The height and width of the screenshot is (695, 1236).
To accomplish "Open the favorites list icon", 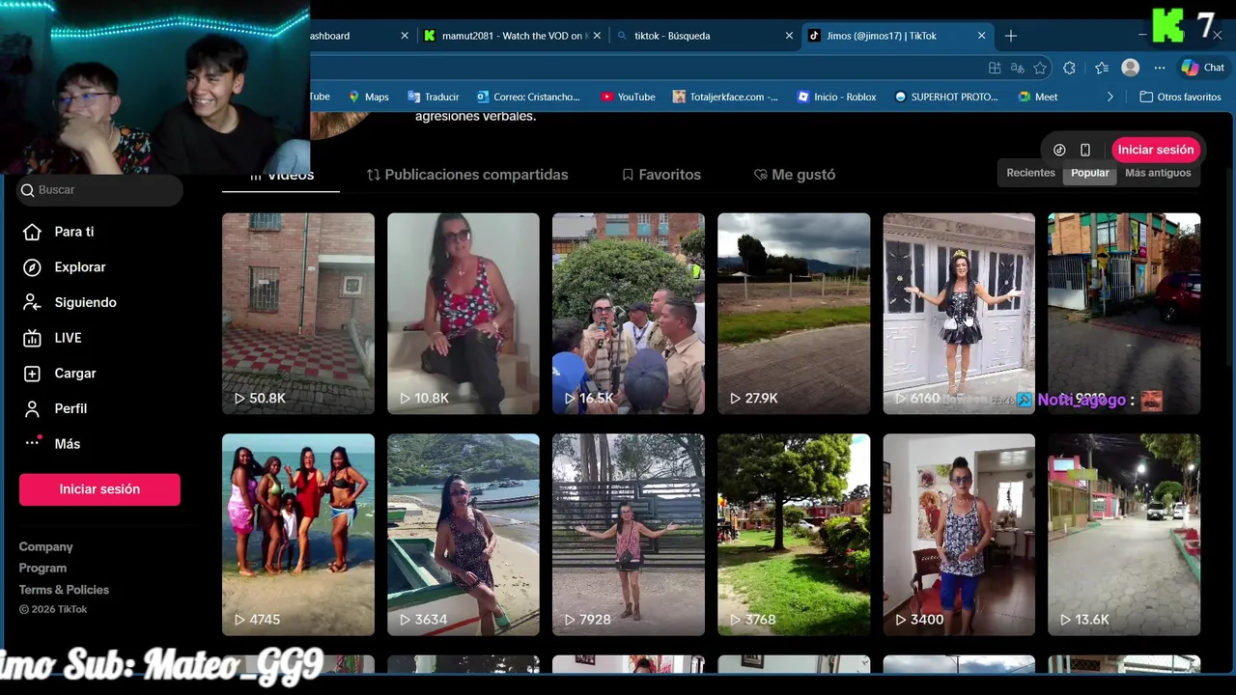I will coord(1102,68).
